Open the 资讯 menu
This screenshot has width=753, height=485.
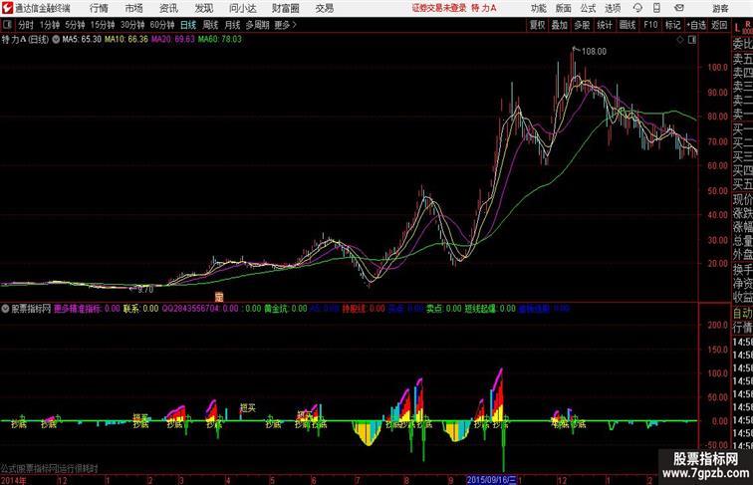click(168, 8)
